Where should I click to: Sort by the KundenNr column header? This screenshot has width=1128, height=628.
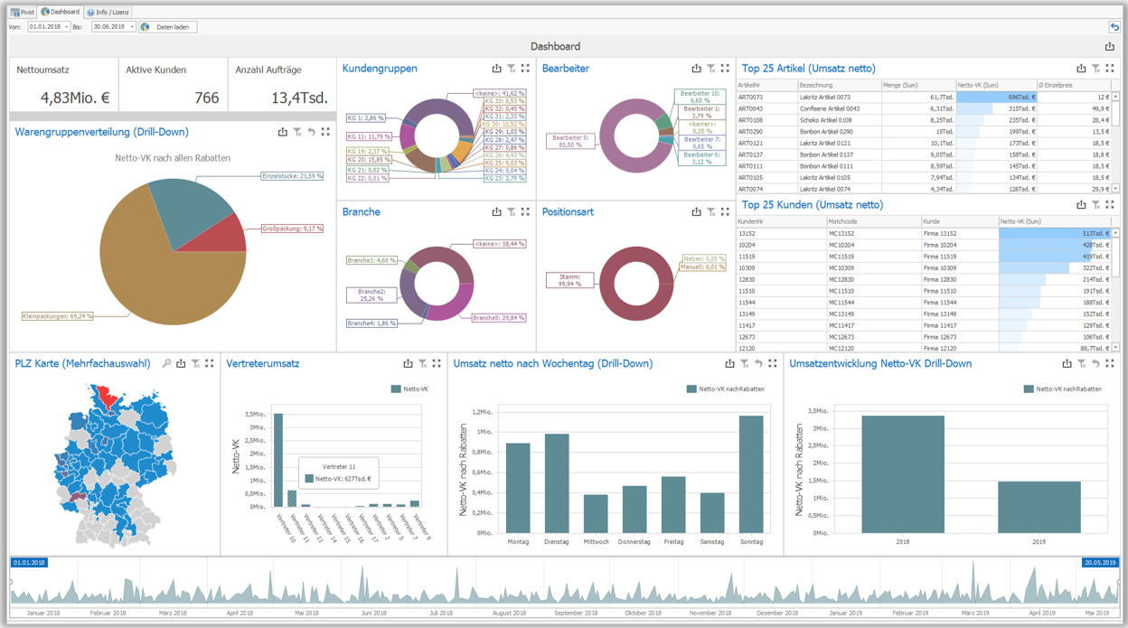[x=781, y=221]
